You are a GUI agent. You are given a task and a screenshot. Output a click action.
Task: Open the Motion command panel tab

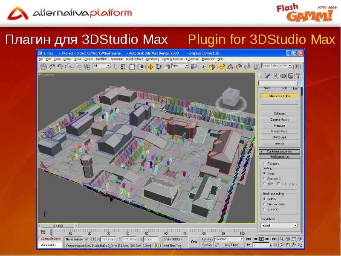click(x=283, y=76)
